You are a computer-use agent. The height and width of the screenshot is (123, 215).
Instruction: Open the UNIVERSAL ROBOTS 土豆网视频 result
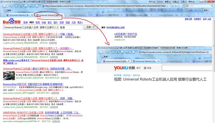click(42, 113)
